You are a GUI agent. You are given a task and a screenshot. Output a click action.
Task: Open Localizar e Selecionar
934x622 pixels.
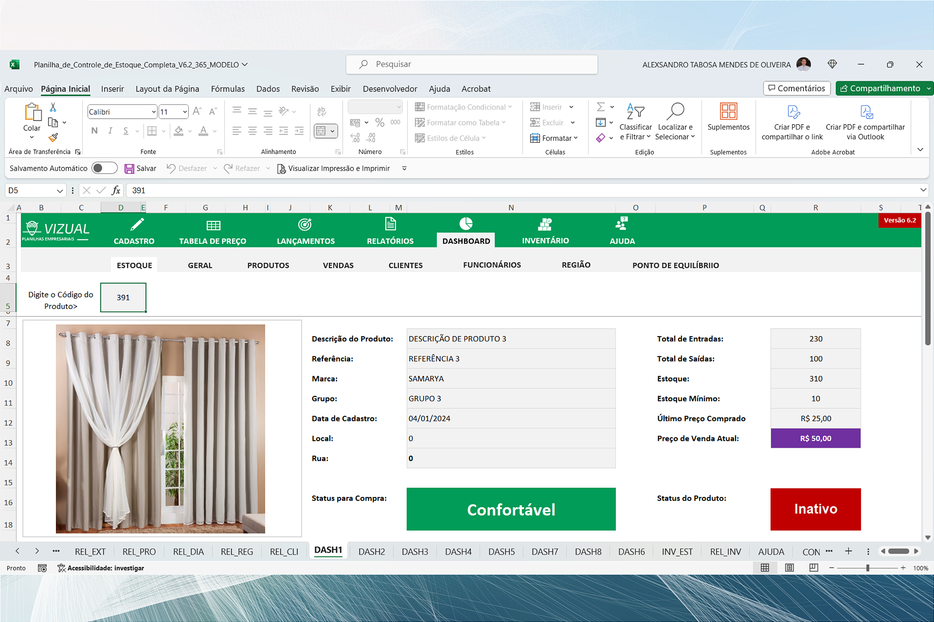675,121
